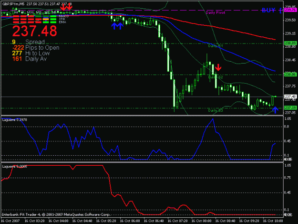Click the green 238.89 price tag
Screen dimensions: 298x224
pyautogui.click(x=290, y=43)
